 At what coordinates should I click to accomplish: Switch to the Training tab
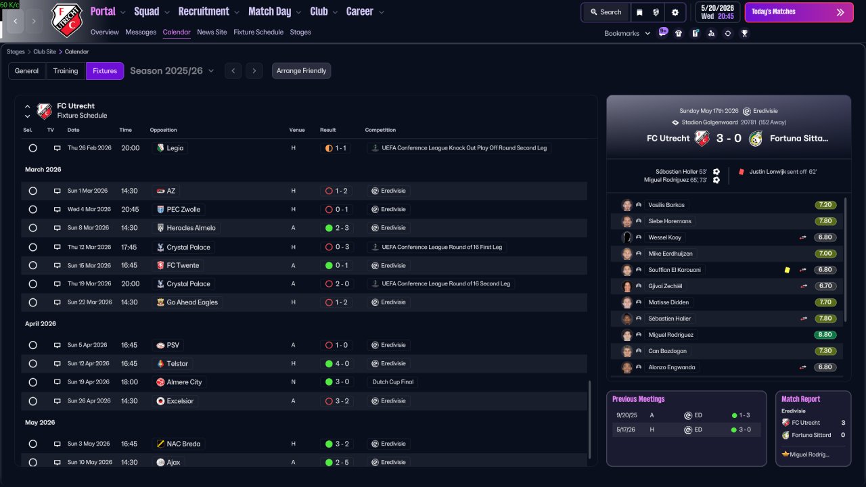[x=66, y=71]
